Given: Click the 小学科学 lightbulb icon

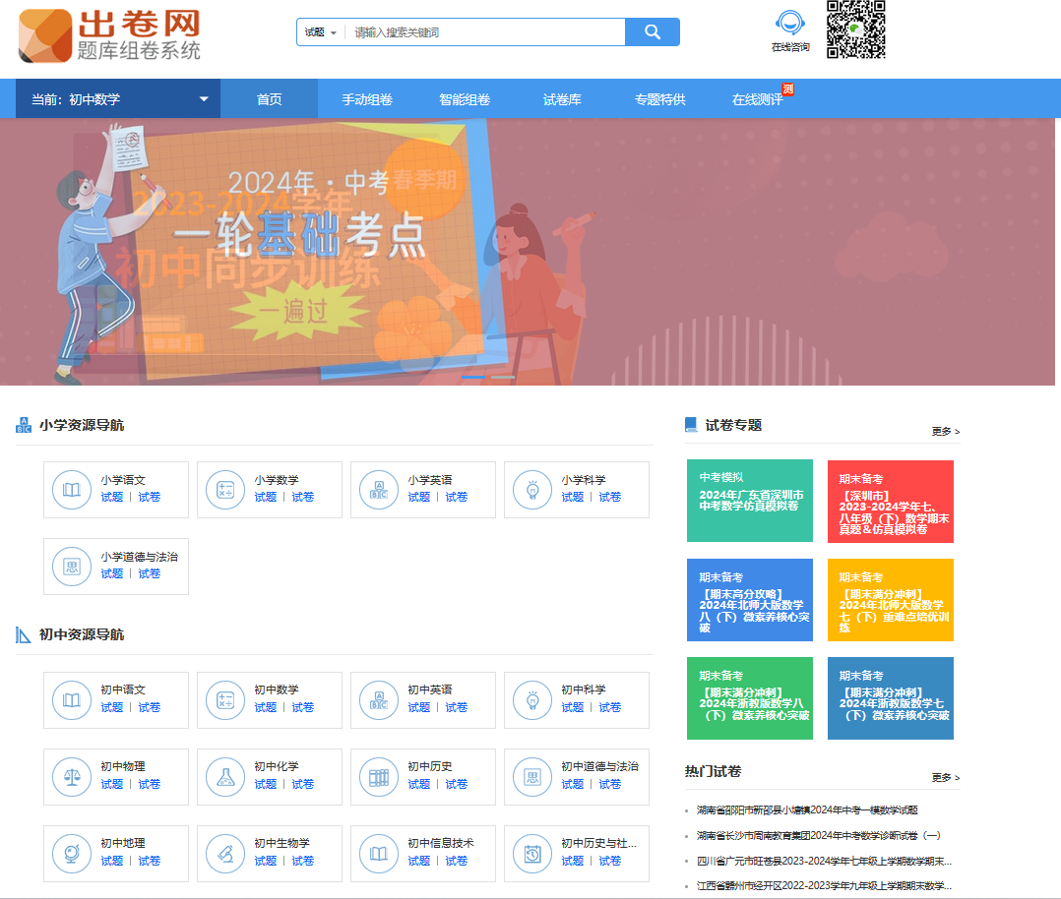Looking at the screenshot, I should point(532,489).
